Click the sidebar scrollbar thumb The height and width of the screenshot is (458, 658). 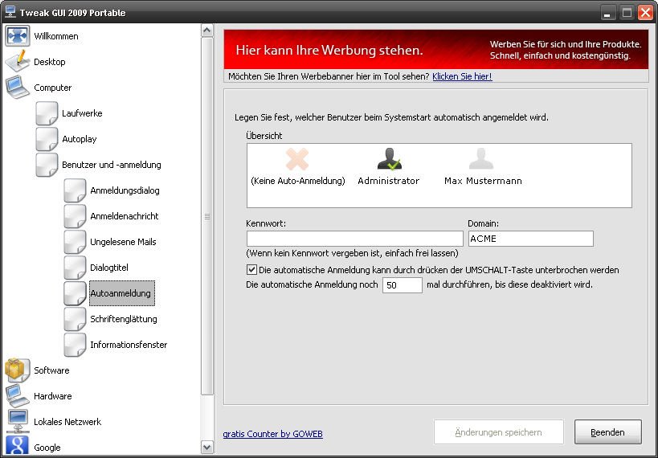pyautogui.click(x=207, y=216)
